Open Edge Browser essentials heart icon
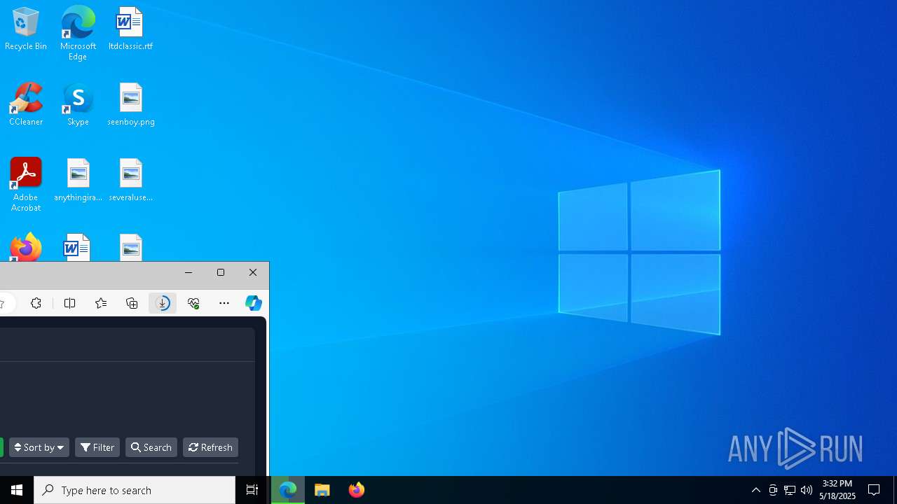The height and width of the screenshot is (504, 897). point(193,303)
